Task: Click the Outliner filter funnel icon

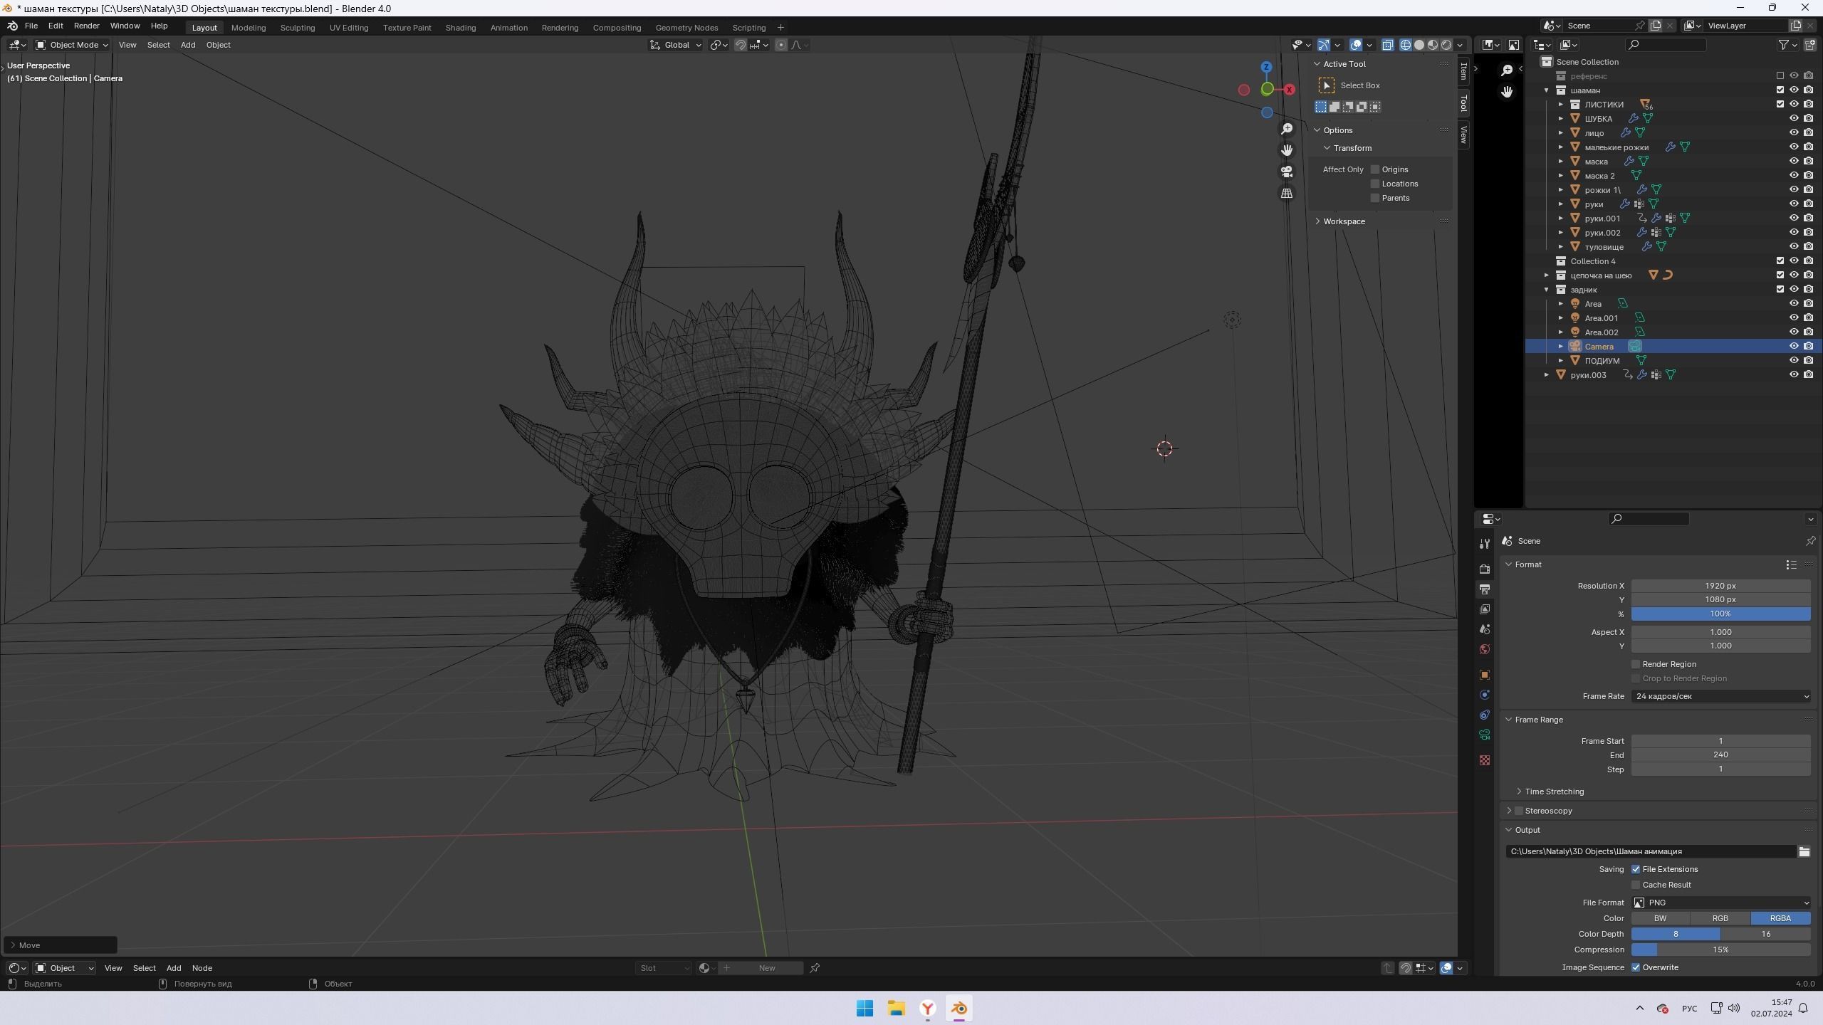Action: pos(1784,45)
